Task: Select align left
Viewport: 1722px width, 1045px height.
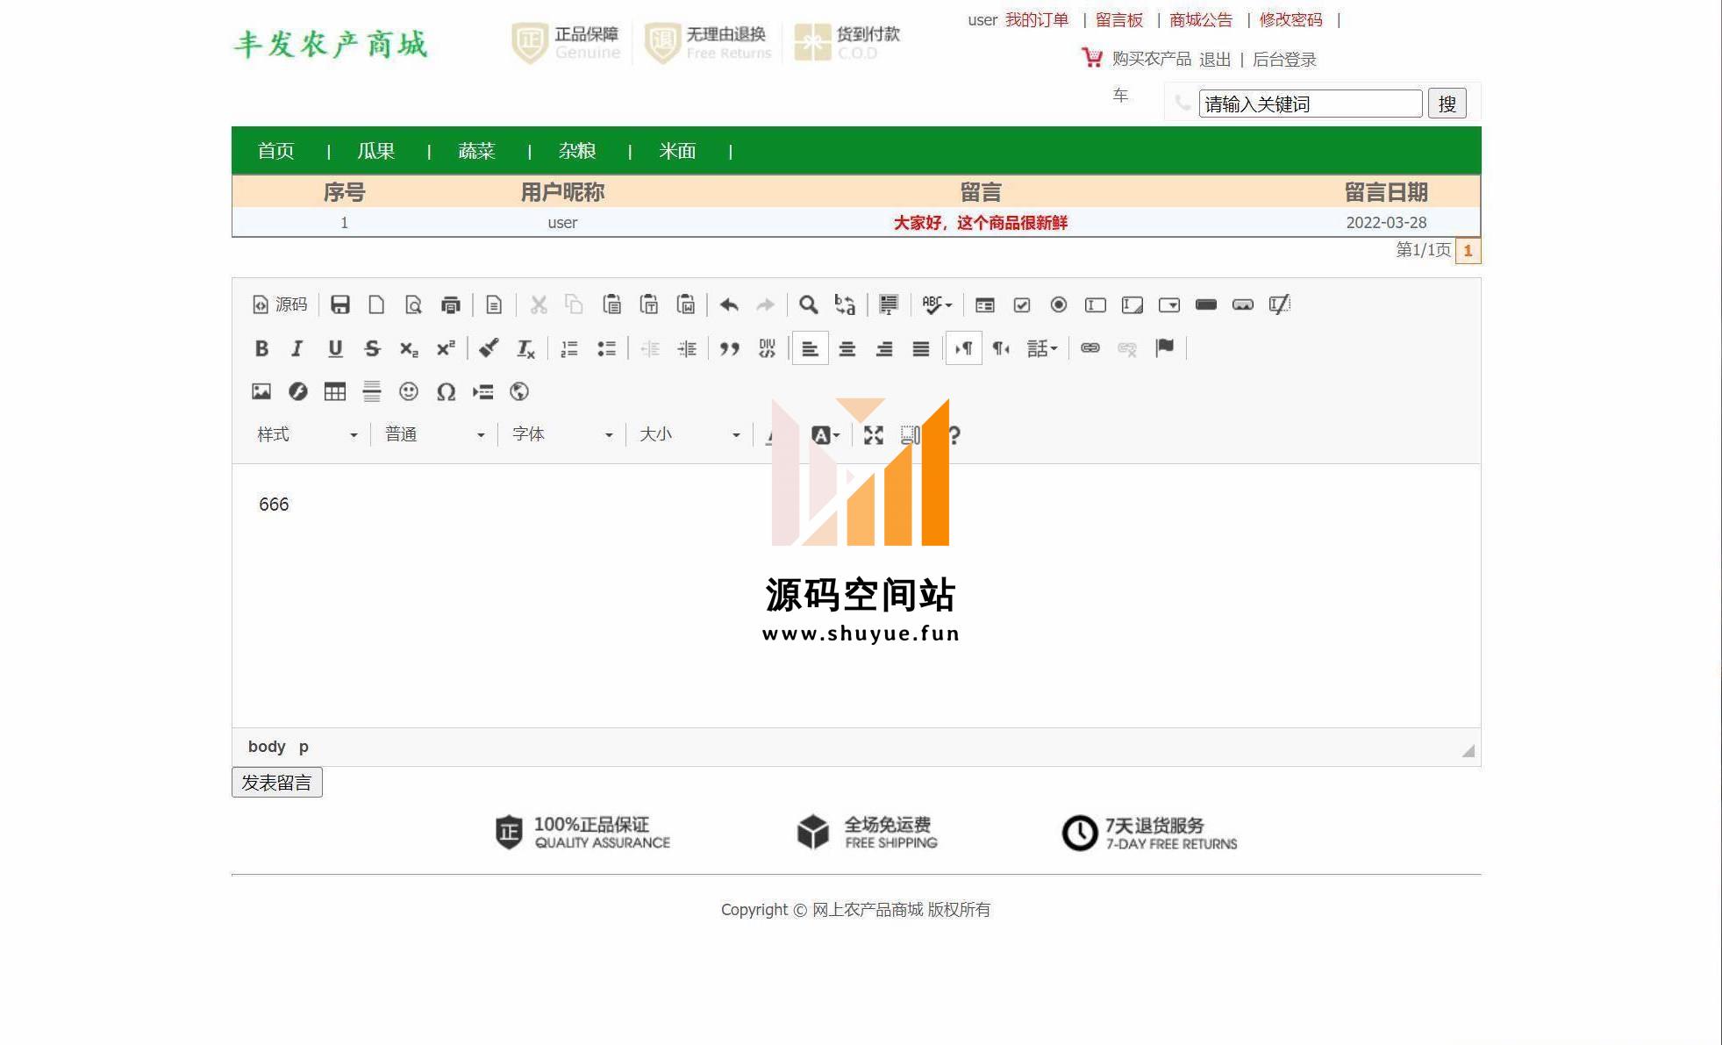Action: pos(811,348)
